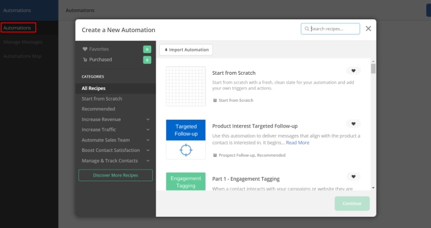The image size is (431, 228).
Task: Open Manage Messages in the left navigation
Action: click(23, 42)
